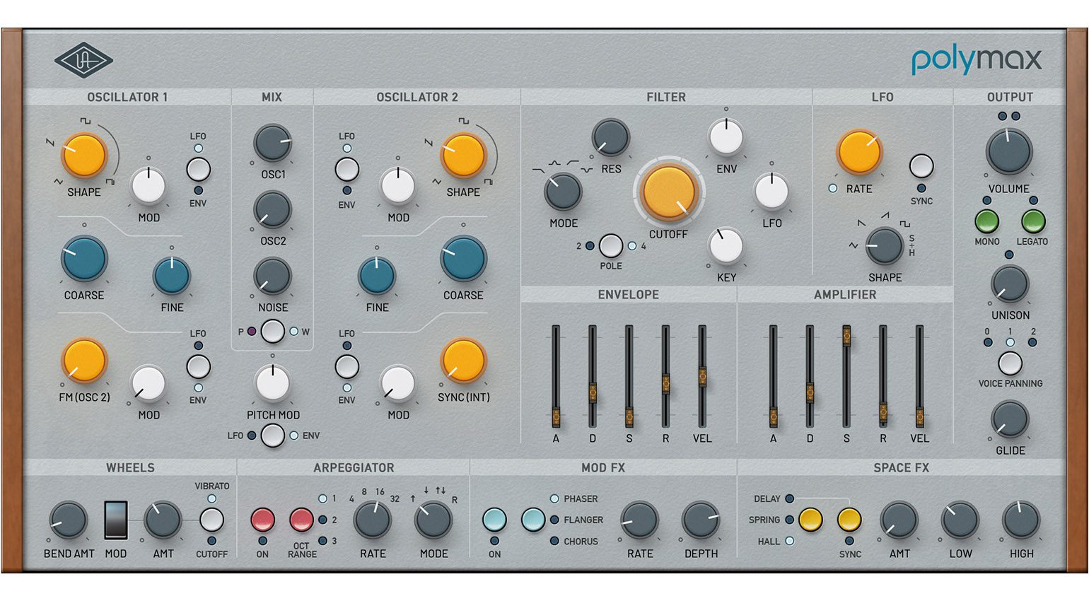This screenshot has width=1089, height=601.
Task: Click the BEND AMT knob in Wheels
Action: (69, 521)
